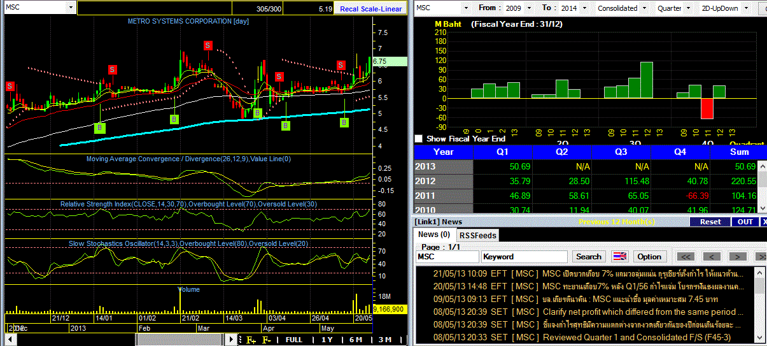Select the 2013 year row cell
This screenshot has width=767, height=346.
[x=444, y=167]
